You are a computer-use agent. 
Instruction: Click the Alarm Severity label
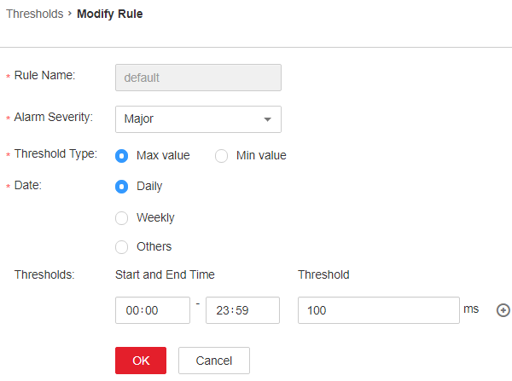[54, 117]
